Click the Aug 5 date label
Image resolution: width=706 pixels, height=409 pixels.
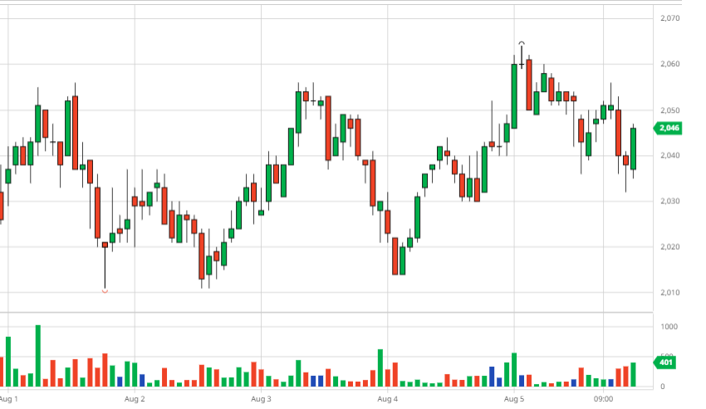pos(514,399)
